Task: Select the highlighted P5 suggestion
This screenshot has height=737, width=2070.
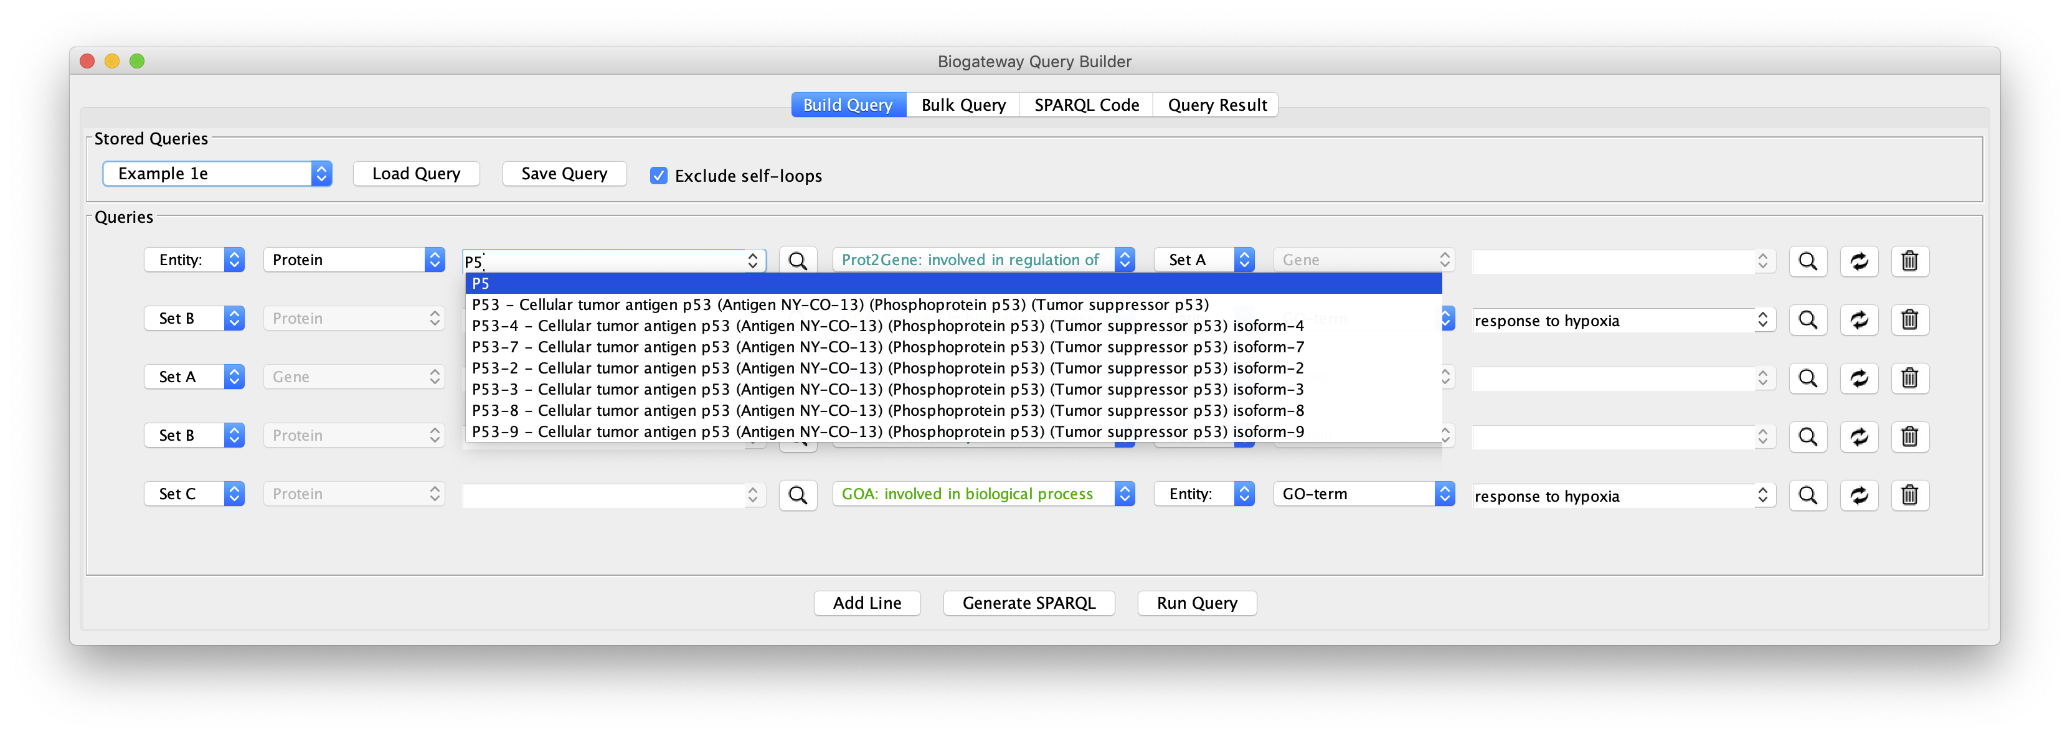Action: pyautogui.click(x=953, y=283)
